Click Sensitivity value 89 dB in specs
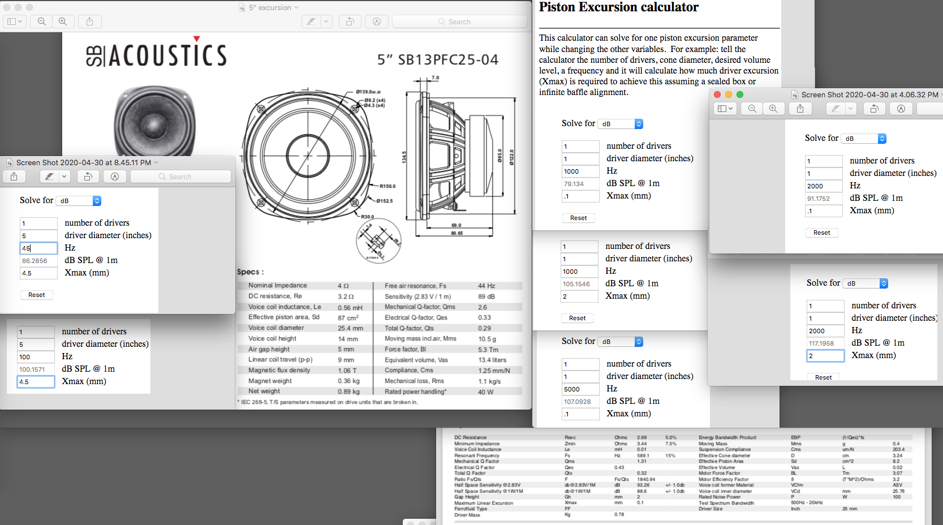 click(x=486, y=296)
